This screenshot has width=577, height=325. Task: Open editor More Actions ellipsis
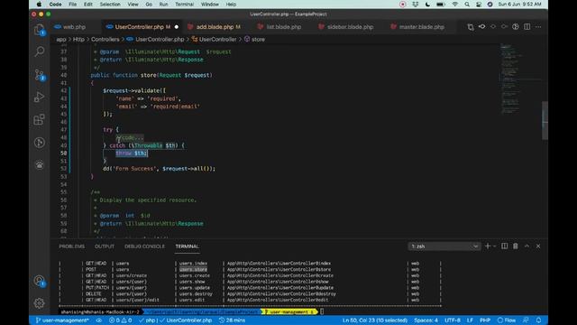point(538,27)
